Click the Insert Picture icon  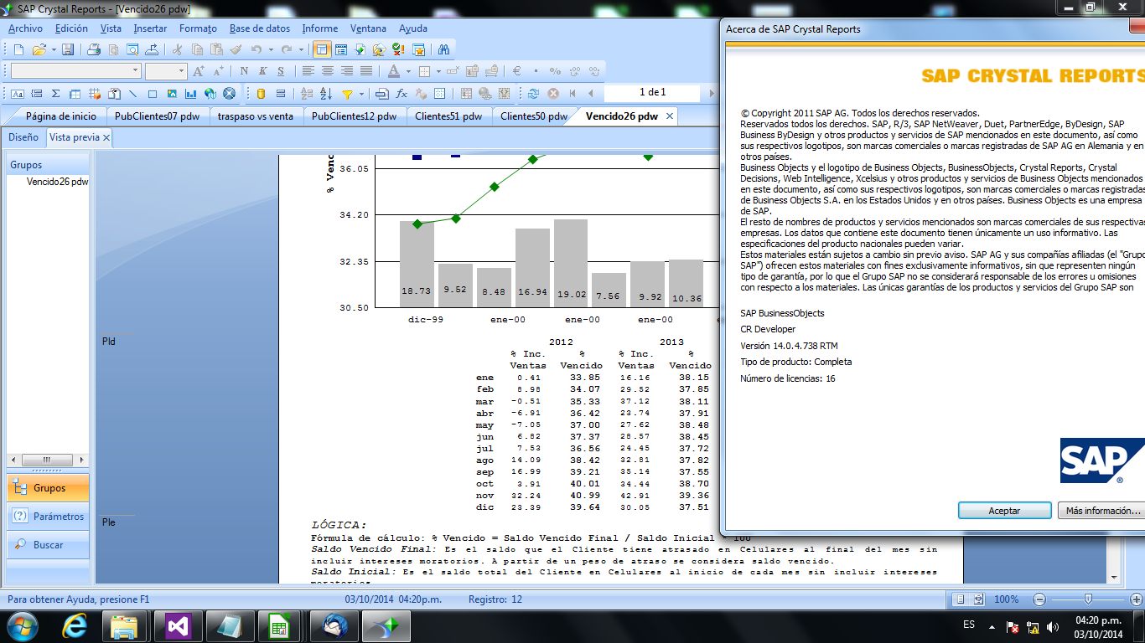pos(172,94)
